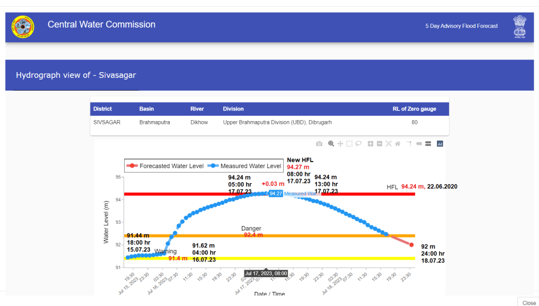Screen dimensions: 539x306
Task: Click the Water Level (m) axis title
Action: pyautogui.click(x=106, y=222)
